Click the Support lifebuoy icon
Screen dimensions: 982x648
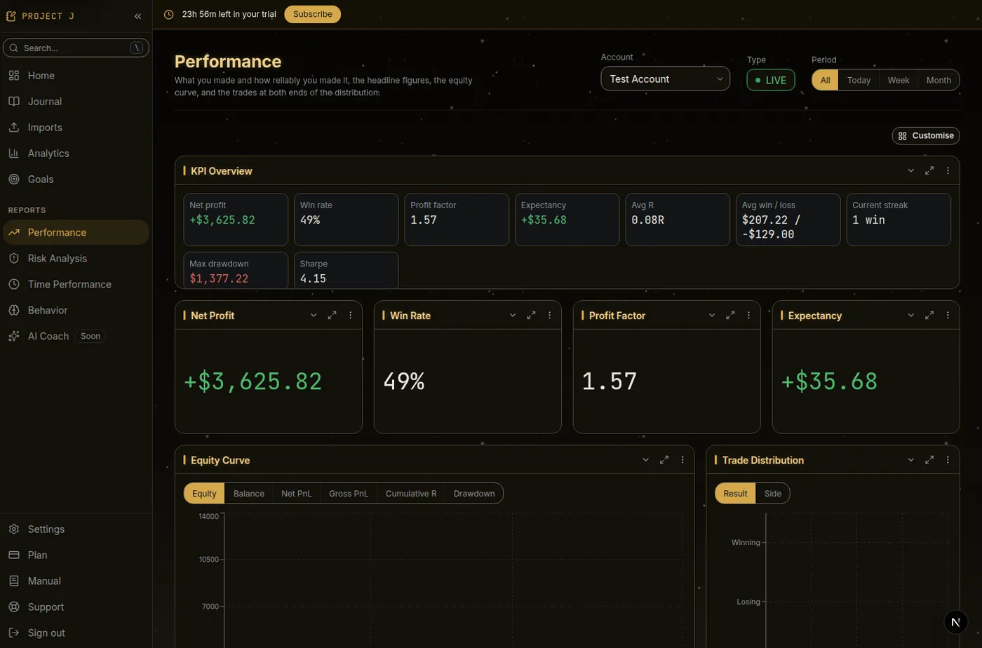[x=14, y=607]
